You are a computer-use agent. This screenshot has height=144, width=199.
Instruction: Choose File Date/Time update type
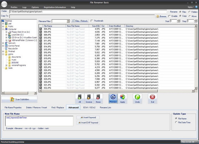pyautogui.click(x=176, y=122)
